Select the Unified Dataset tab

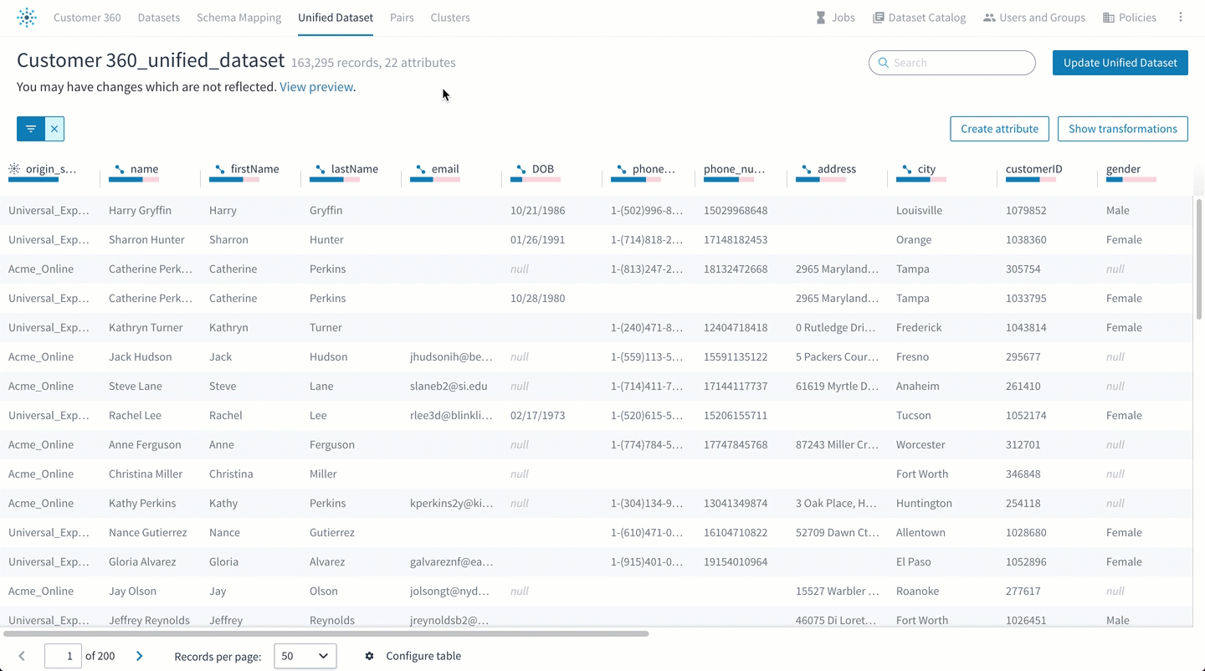pos(336,18)
